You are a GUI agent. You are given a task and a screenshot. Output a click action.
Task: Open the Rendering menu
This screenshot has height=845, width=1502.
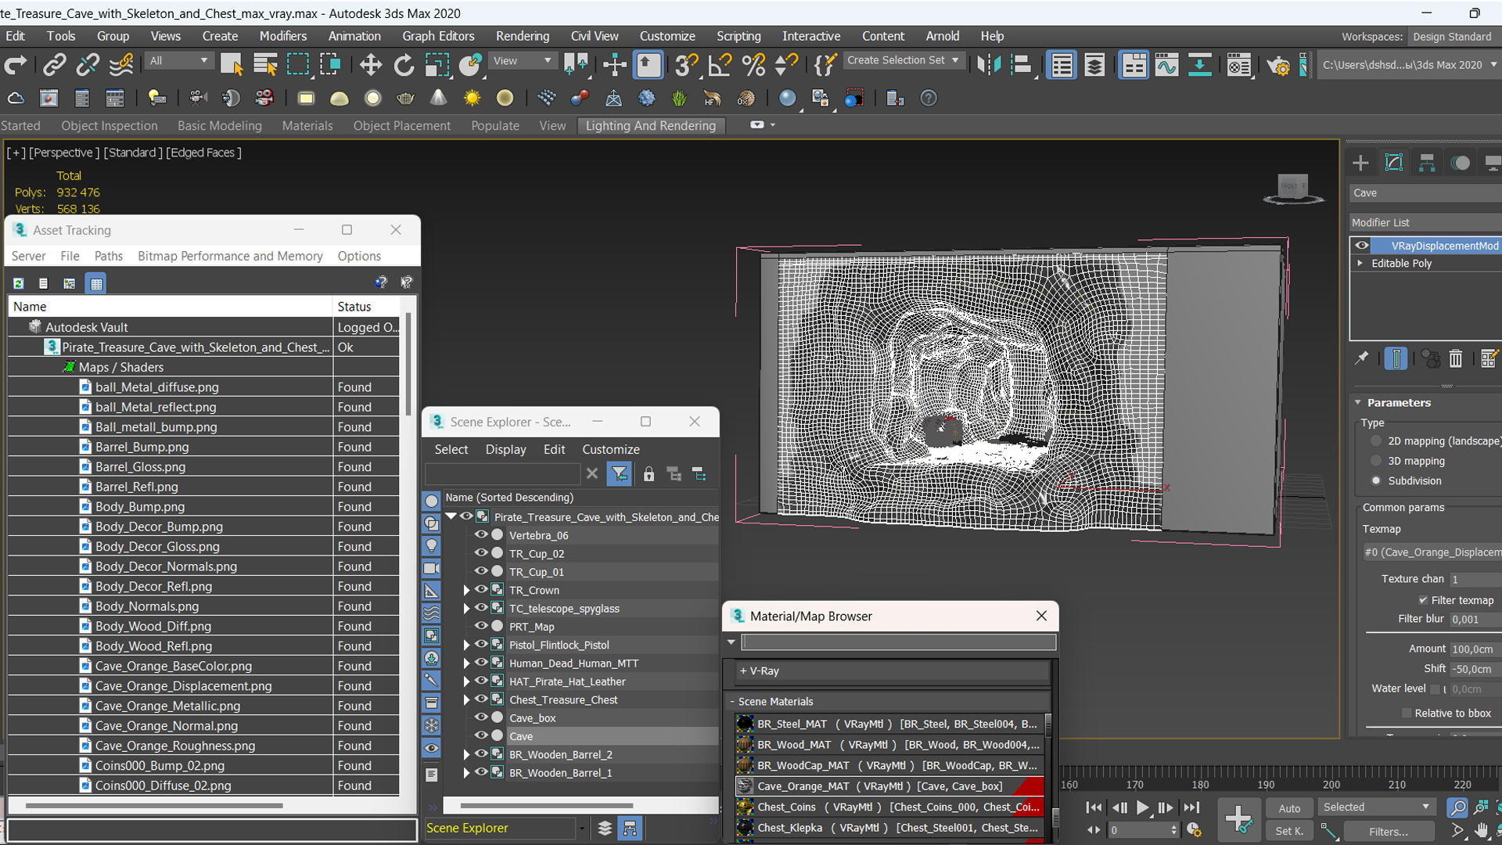click(522, 36)
